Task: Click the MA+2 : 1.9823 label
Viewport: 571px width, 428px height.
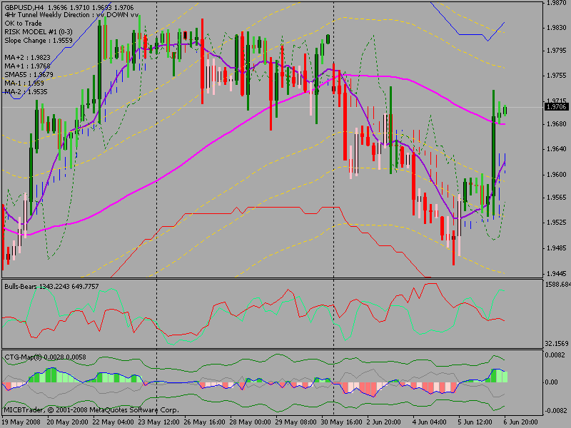Action: point(27,57)
